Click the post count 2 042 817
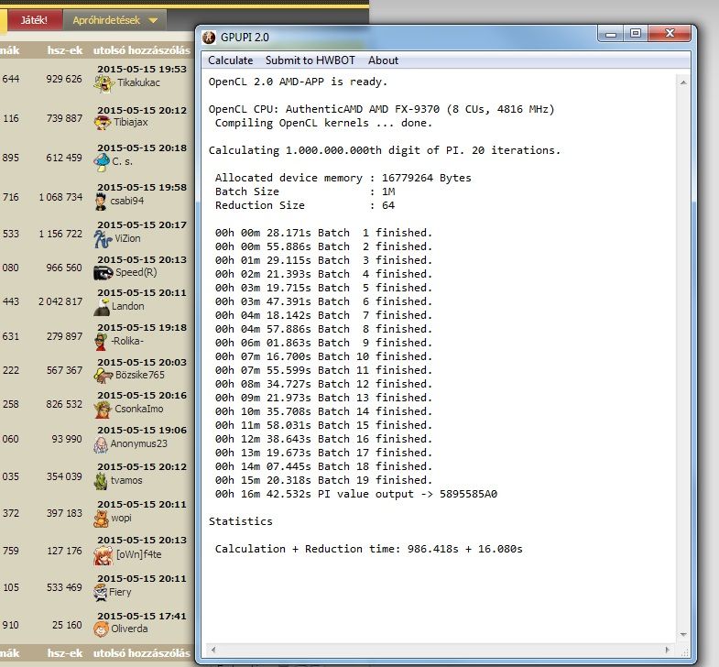The height and width of the screenshot is (667, 719). click(60, 301)
